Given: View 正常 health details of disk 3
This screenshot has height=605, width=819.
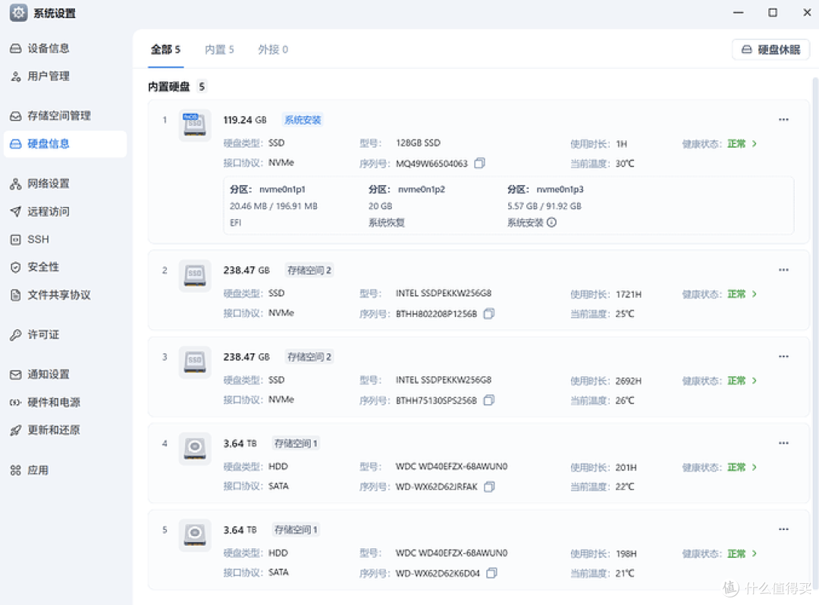Looking at the screenshot, I should (x=735, y=380).
